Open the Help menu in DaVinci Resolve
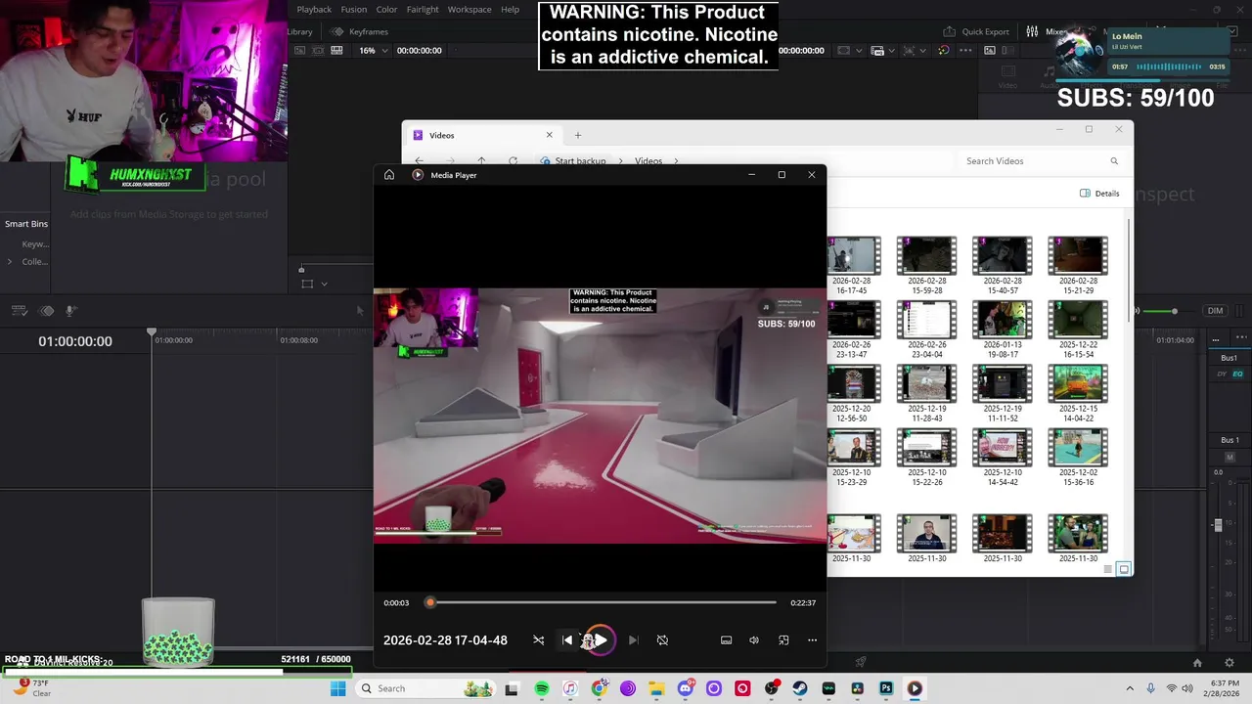The image size is (1252, 704). point(510,9)
